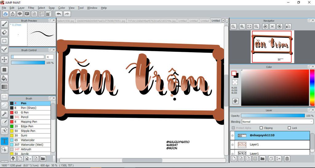This screenshot has width=315, height=168.
Task: Switch to the last Untitled tab
Action: click(216, 21)
